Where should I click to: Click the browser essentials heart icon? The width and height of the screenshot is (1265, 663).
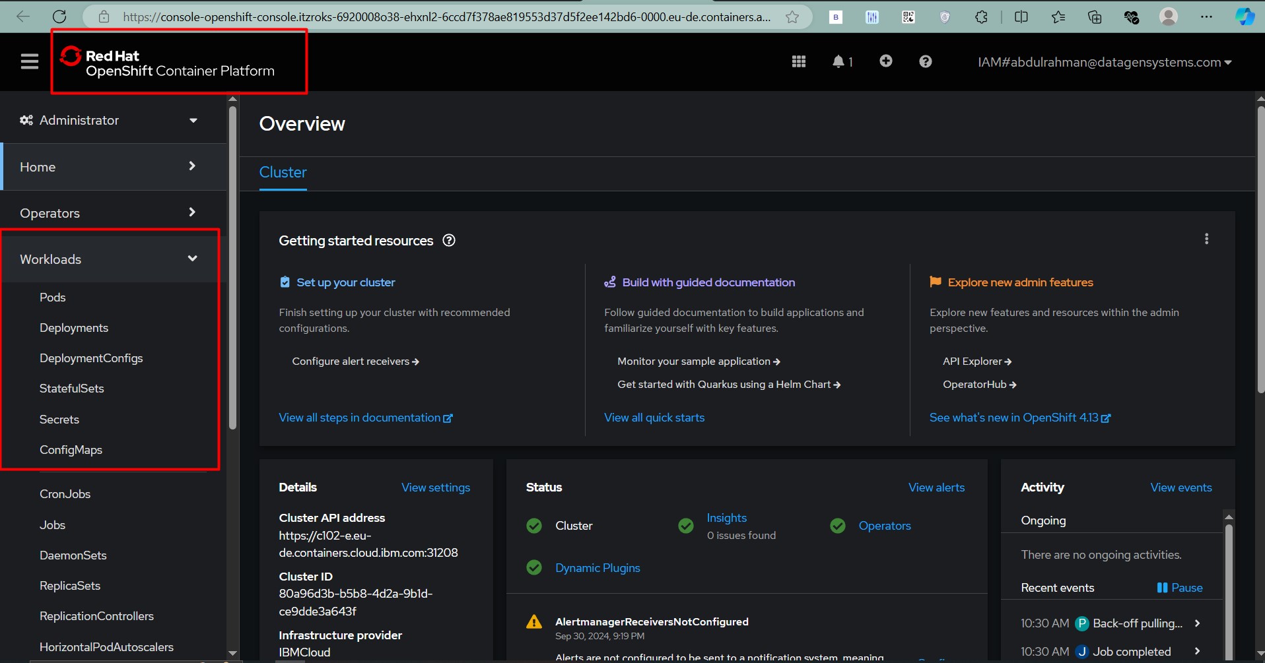(x=1132, y=17)
